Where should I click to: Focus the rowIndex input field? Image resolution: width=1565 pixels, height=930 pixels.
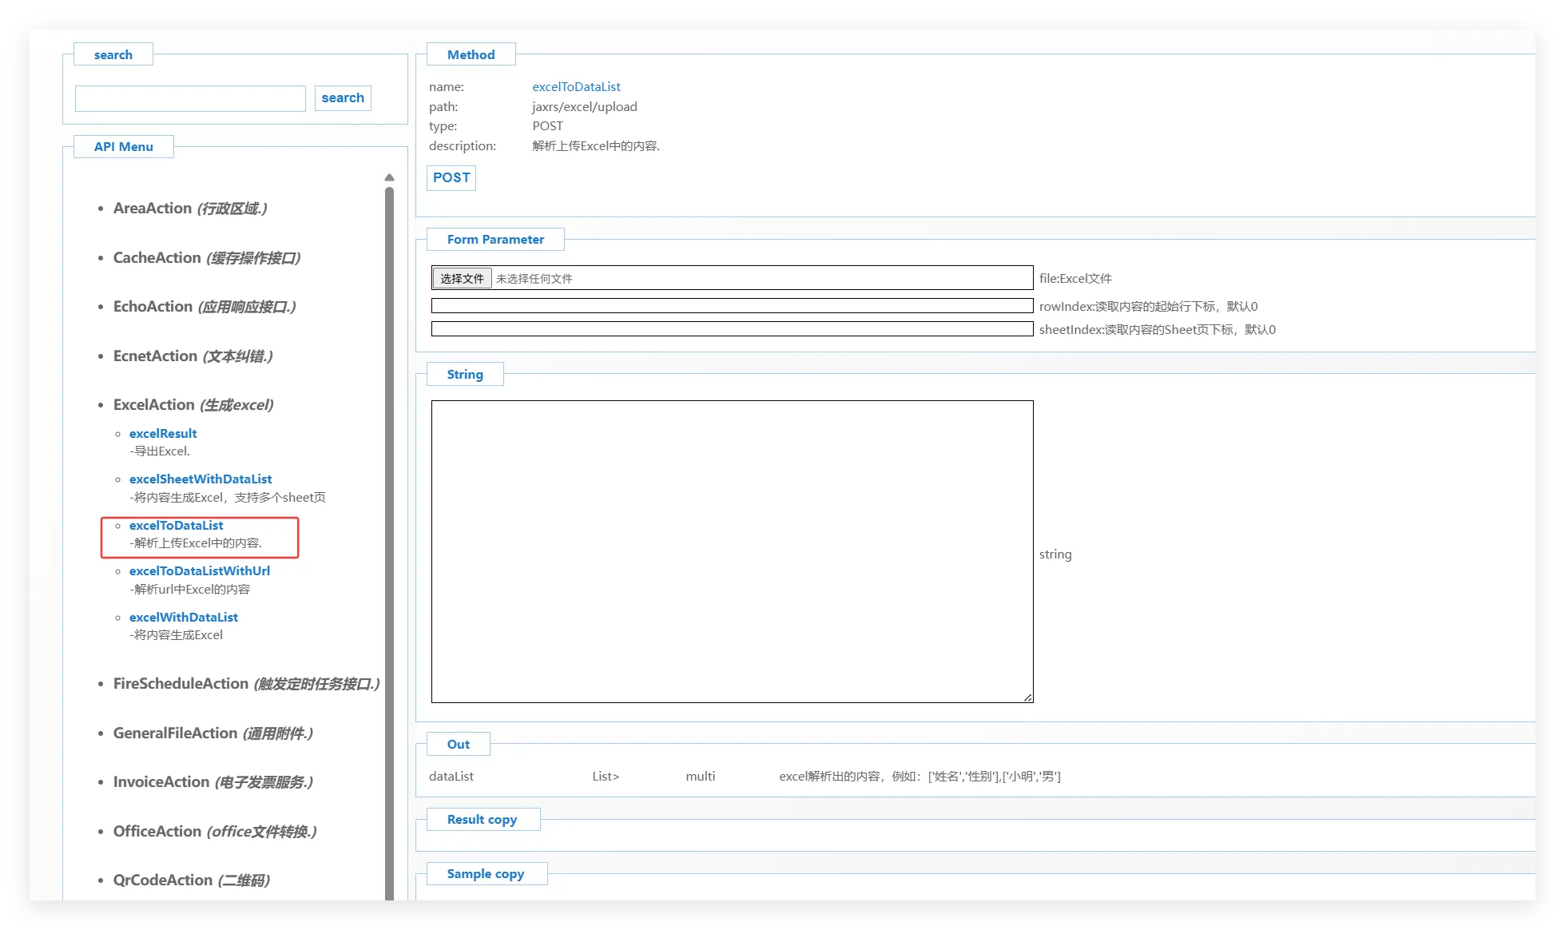tap(732, 306)
